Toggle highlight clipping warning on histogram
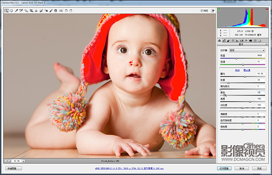 pyautogui.click(x=267, y=9)
